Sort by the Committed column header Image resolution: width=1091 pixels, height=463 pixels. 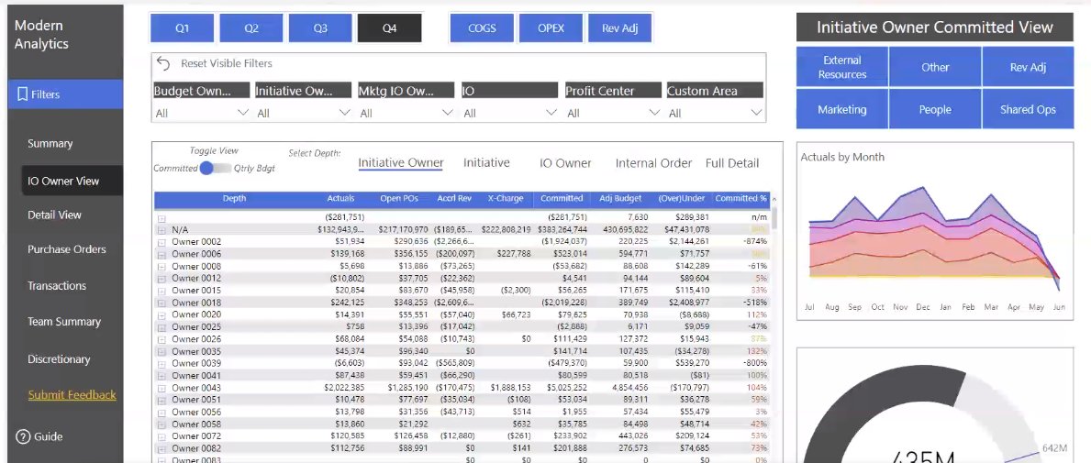point(562,199)
